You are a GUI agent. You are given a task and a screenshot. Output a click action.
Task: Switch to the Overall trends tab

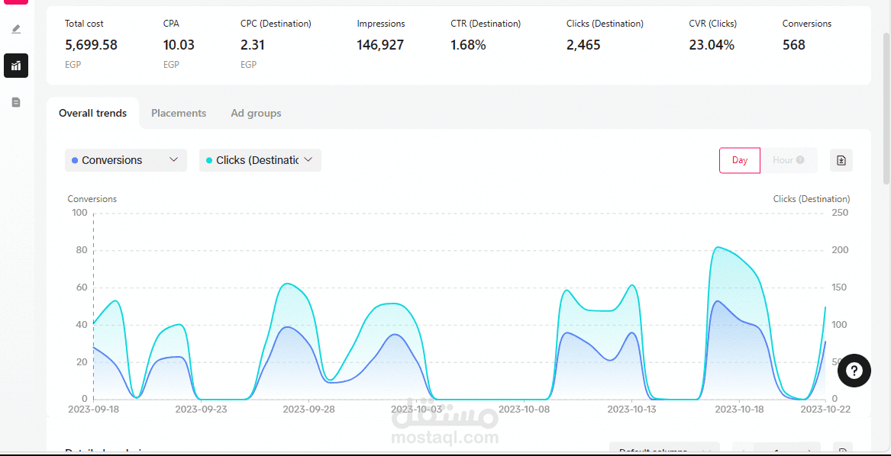(92, 113)
